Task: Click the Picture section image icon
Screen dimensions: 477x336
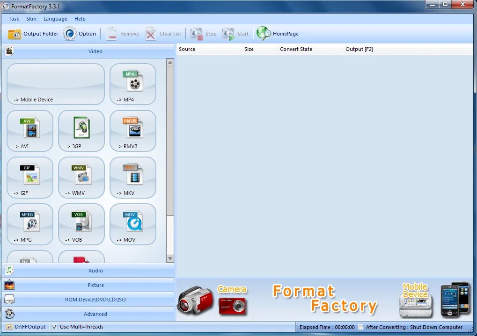Action: [9, 285]
